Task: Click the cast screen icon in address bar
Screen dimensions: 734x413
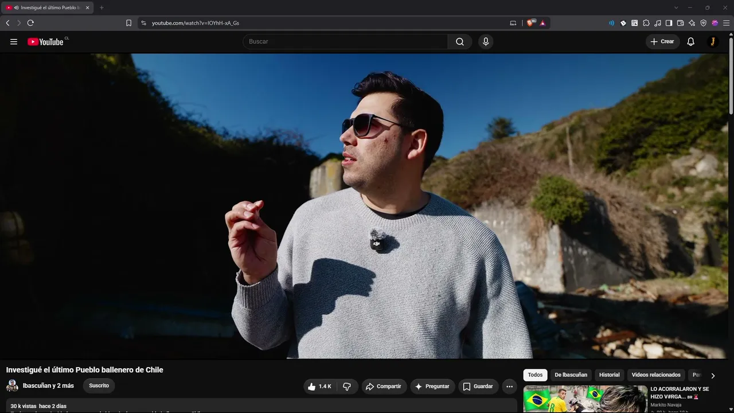Action: [513, 23]
